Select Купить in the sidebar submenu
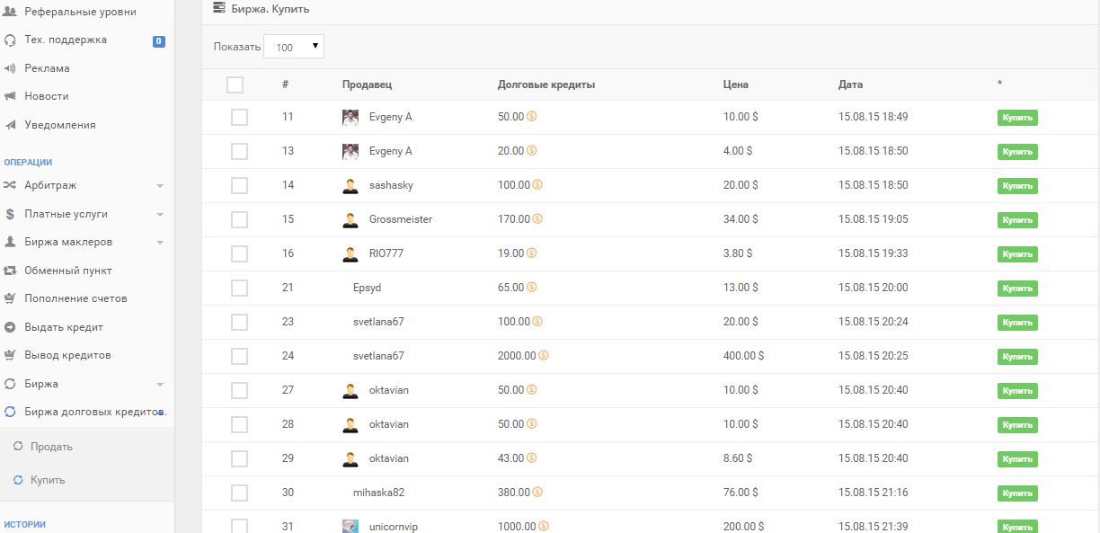This screenshot has width=1100, height=533. (48, 480)
